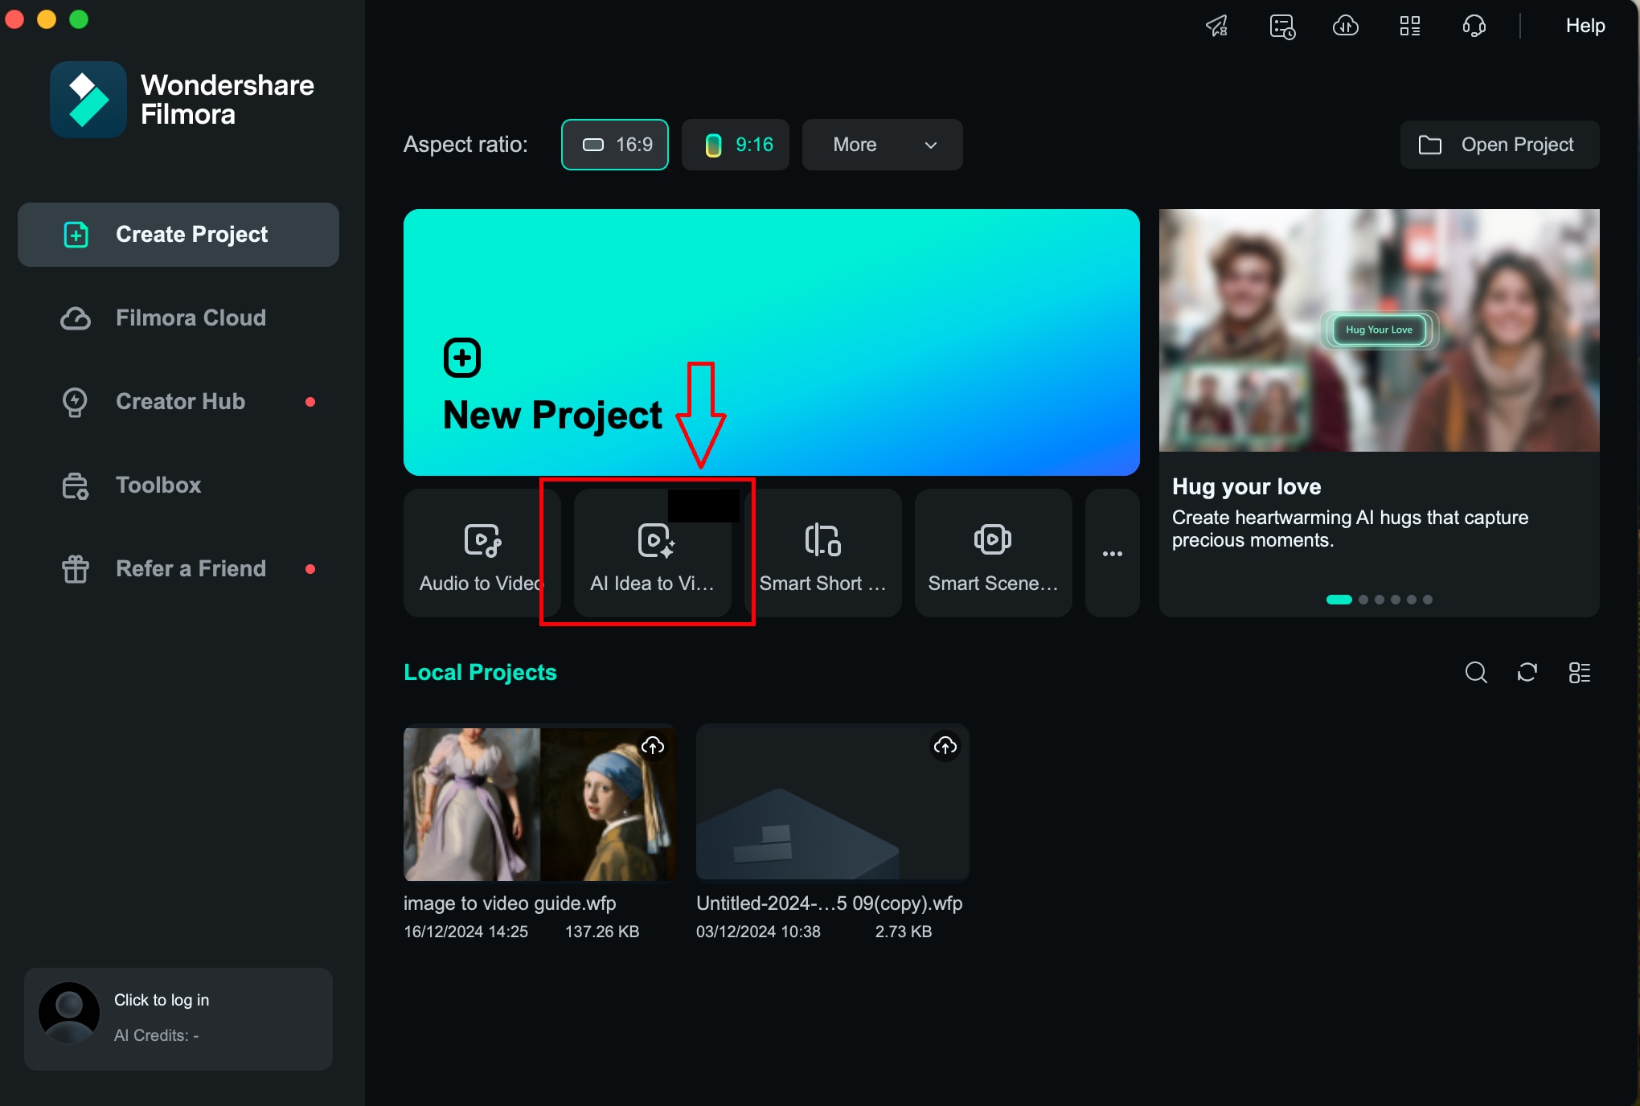This screenshot has width=1640, height=1106.
Task: Expand the More aspect ratio dropdown
Action: point(882,145)
